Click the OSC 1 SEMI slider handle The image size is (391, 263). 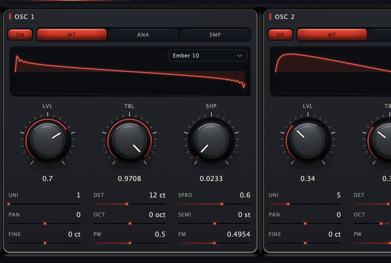[x=215, y=224]
